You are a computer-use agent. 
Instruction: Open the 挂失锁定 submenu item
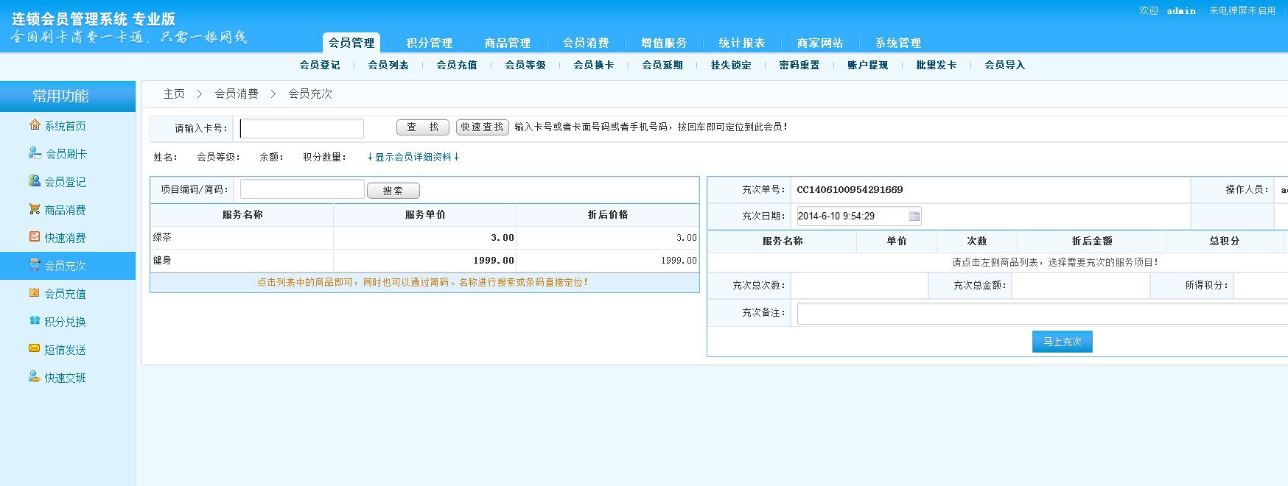pos(731,65)
